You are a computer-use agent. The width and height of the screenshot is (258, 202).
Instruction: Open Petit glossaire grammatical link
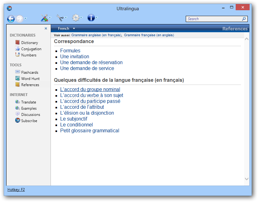point(90,131)
